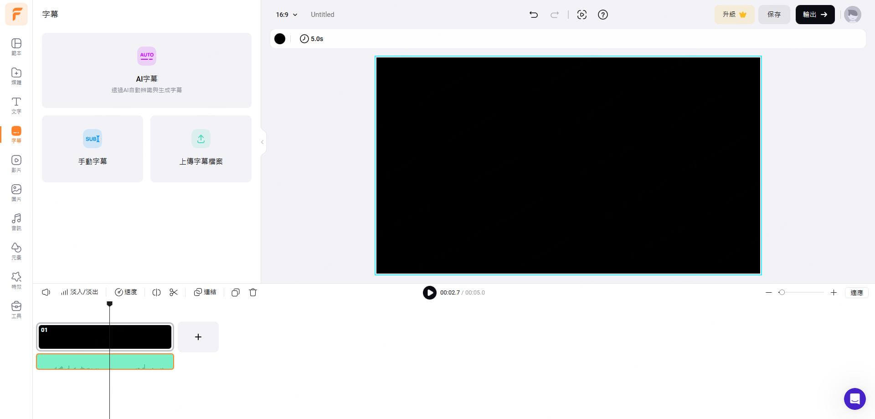Click the volume speaker icon

pos(46,292)
